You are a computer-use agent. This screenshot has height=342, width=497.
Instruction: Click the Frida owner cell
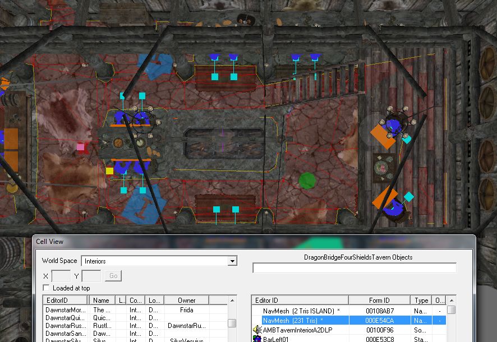tap(186, 310)
